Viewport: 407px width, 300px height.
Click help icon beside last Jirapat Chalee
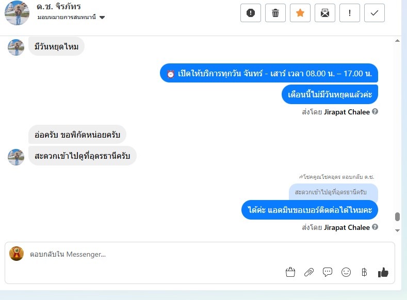pyautogui.click(x=375, y=227)
